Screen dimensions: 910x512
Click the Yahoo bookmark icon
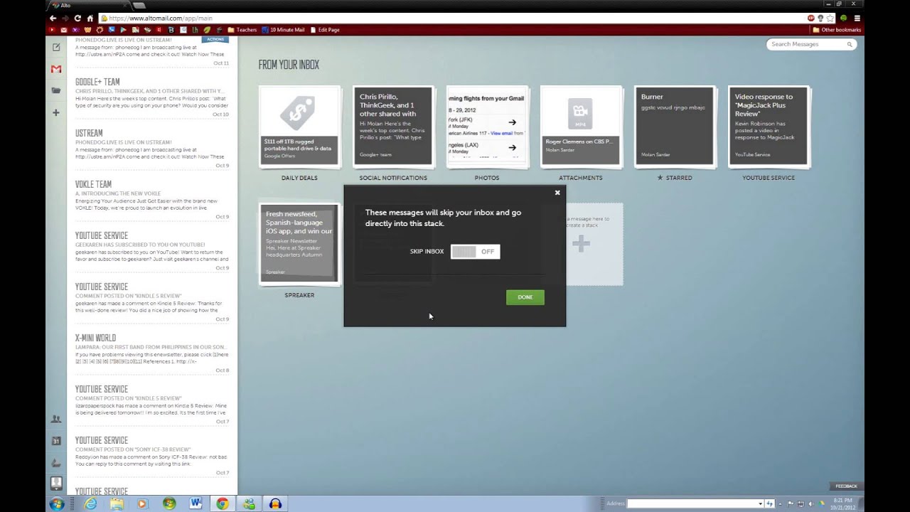pyautogui.click(x=75, y=30)
